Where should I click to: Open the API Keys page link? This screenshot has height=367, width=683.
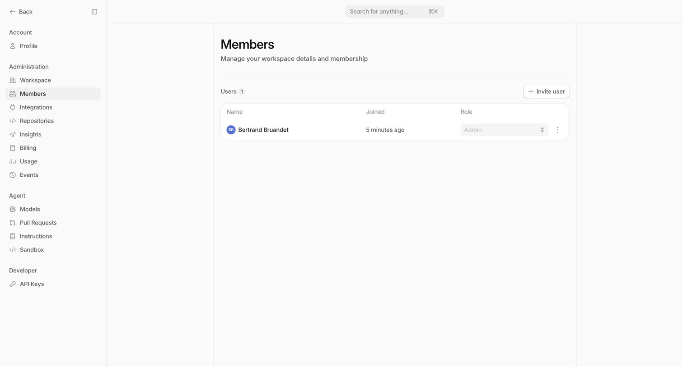tap(53, 284)
